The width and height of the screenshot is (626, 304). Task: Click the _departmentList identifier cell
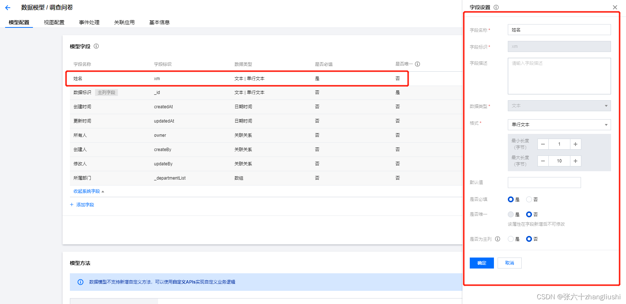tap(170, 178)
